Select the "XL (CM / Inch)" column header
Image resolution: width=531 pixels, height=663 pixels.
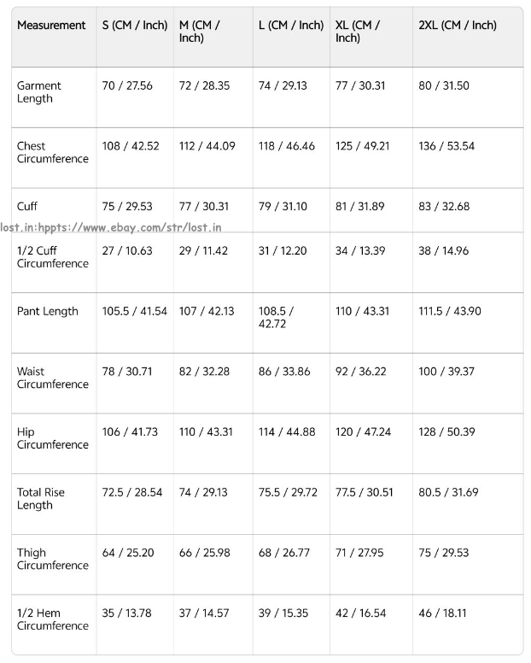click(358, 32)
